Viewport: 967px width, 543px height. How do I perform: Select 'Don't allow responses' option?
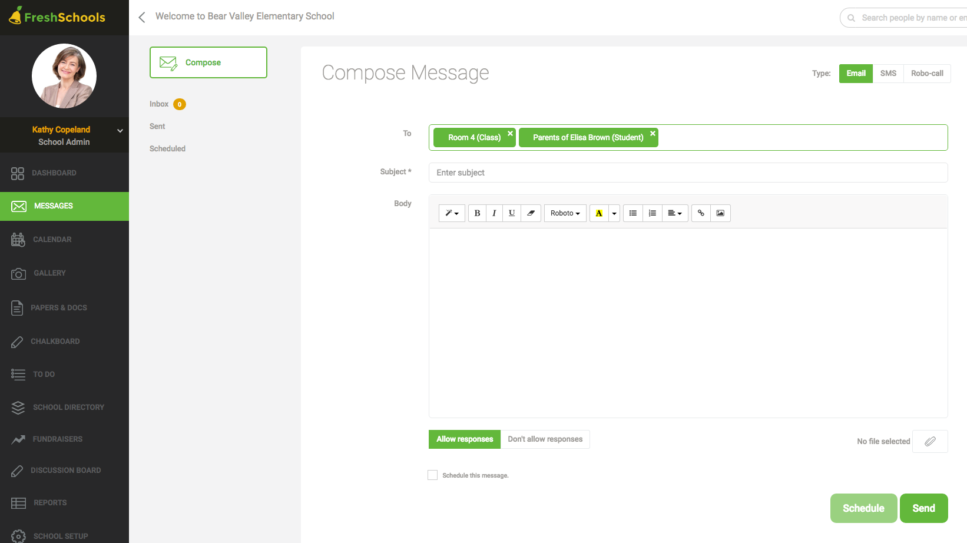[x=545, y=439]
